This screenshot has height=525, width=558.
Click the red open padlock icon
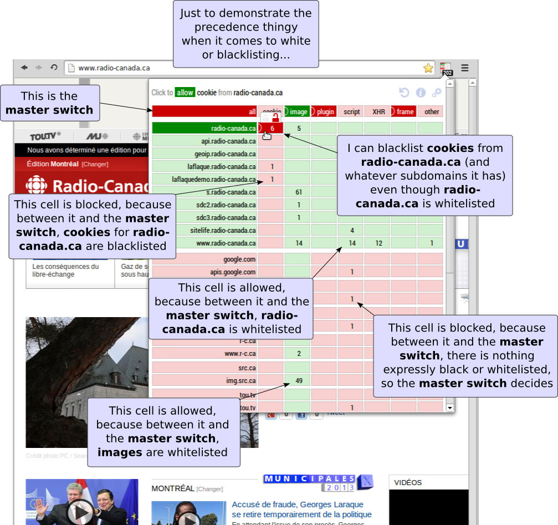pos(276,118)
